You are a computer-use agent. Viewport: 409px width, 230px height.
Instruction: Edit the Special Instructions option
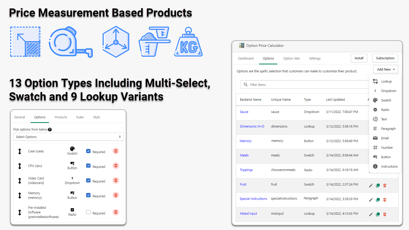371,200
